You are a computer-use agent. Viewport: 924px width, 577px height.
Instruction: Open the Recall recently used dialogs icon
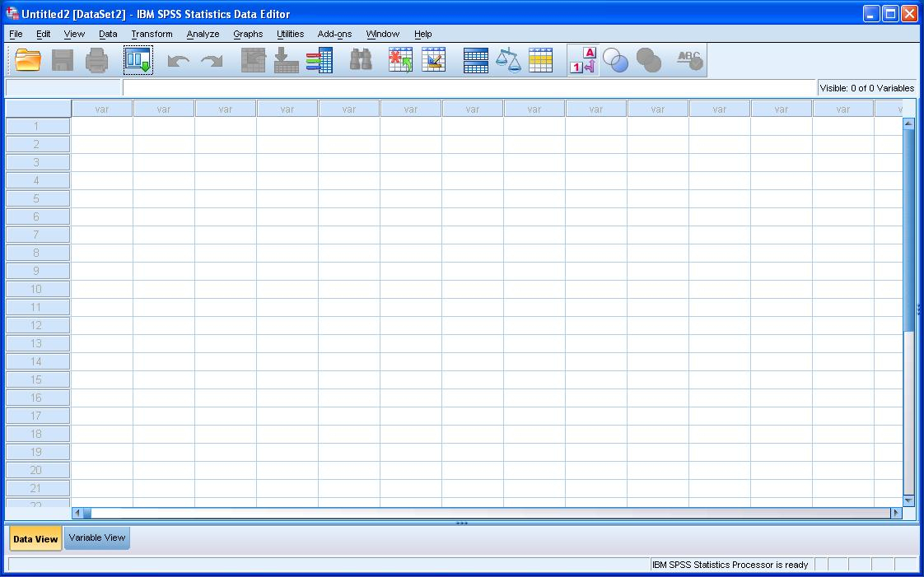[x=138, y=59]
